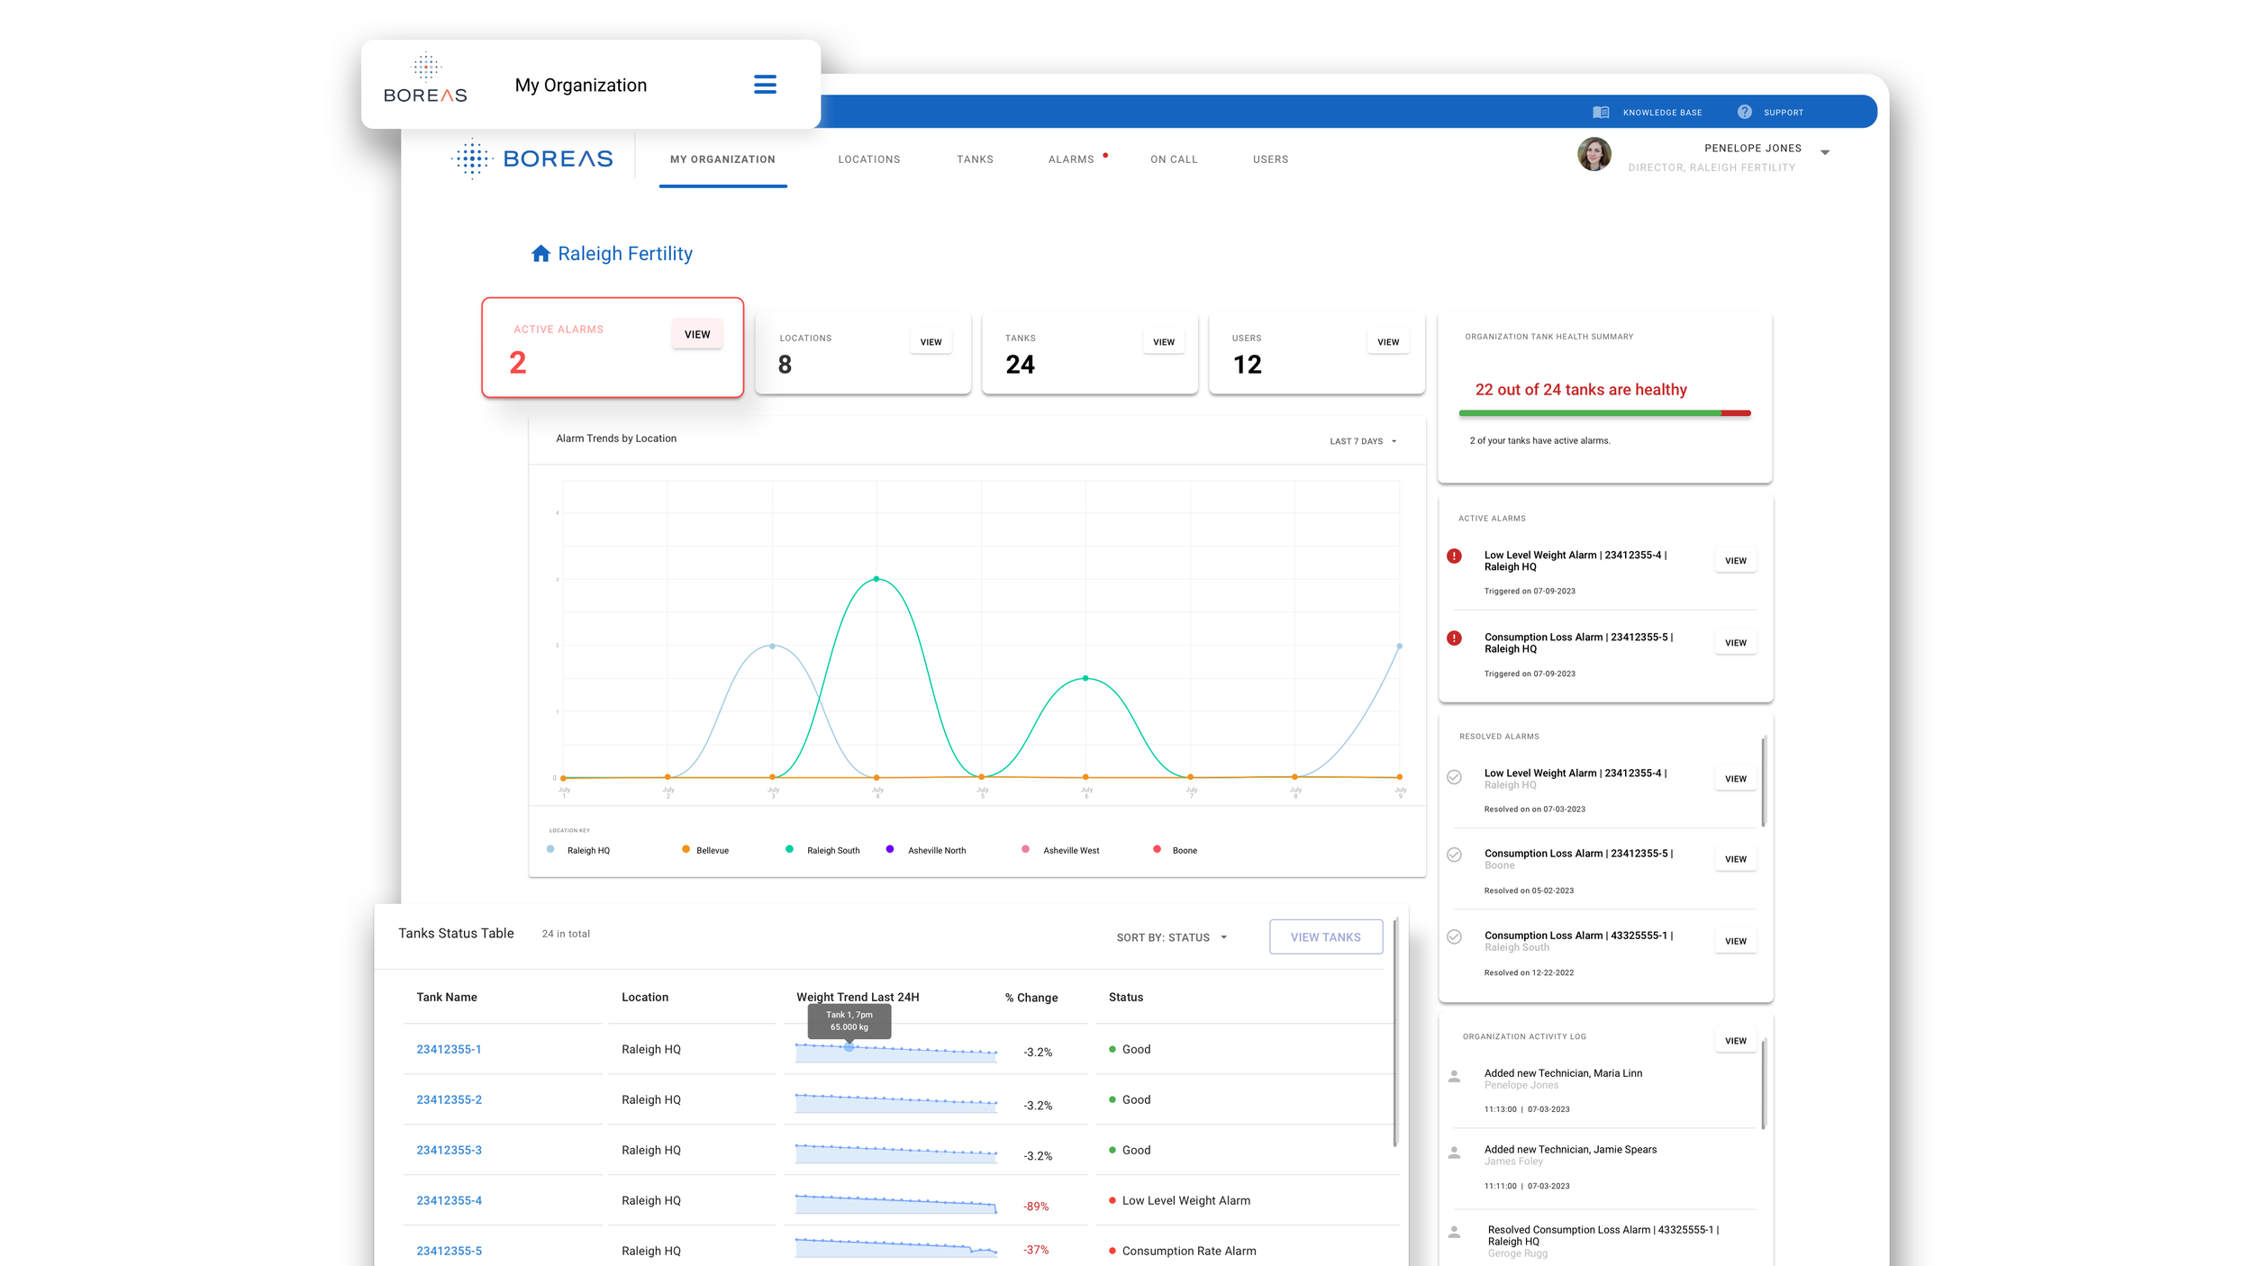Click red alert icon for Consumption Loss Alarm

click(1454, 638)
